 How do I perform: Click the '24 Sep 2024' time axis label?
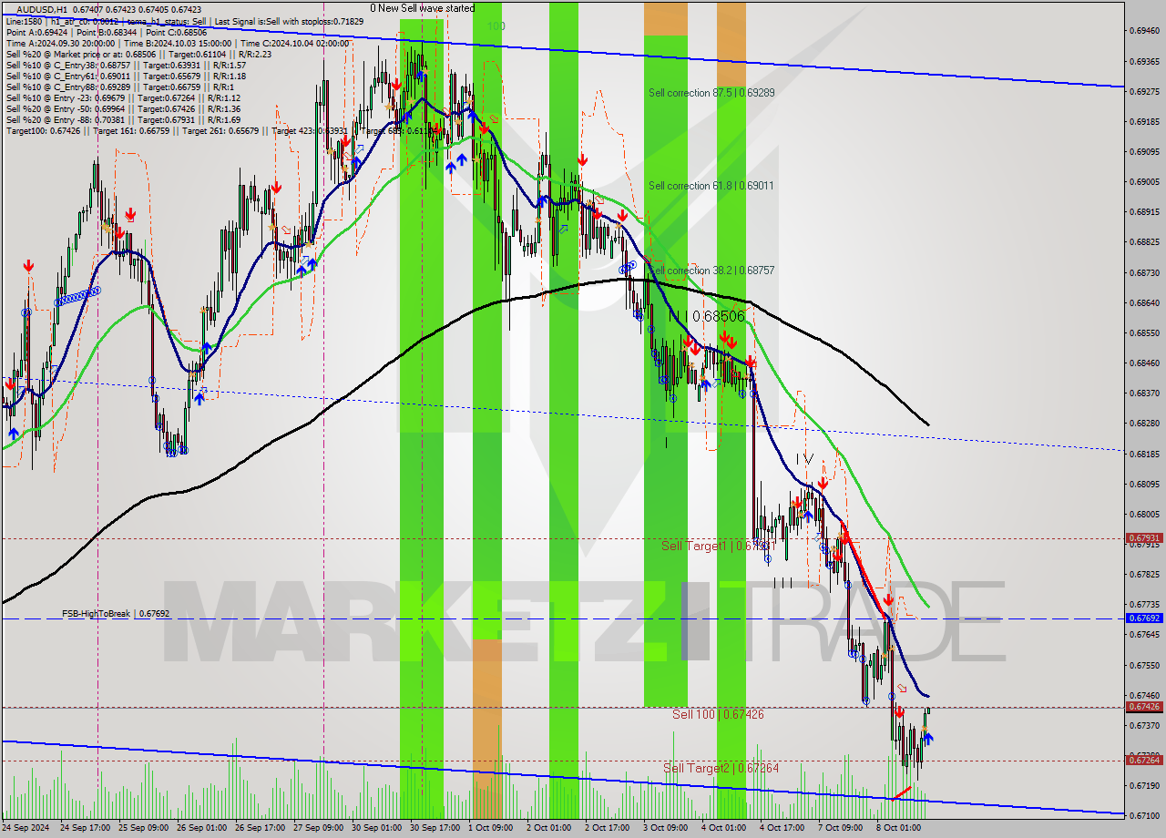pyautogui.click(x=26, y=828)
